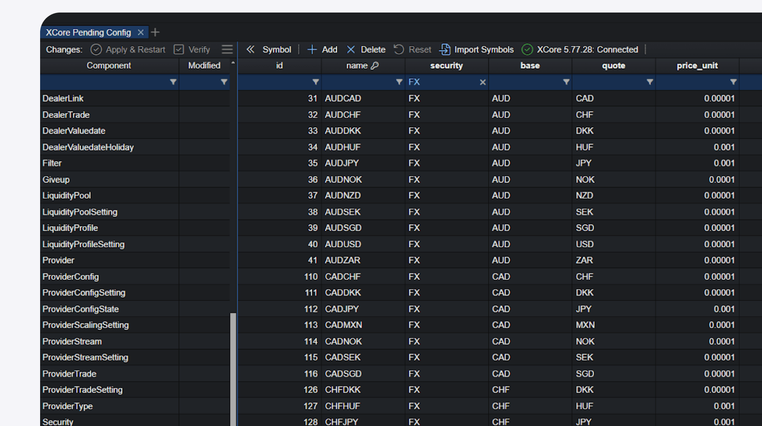Click the component list scroll-up arrow
This screenshot has width=762, height=426.
(233, 63)
